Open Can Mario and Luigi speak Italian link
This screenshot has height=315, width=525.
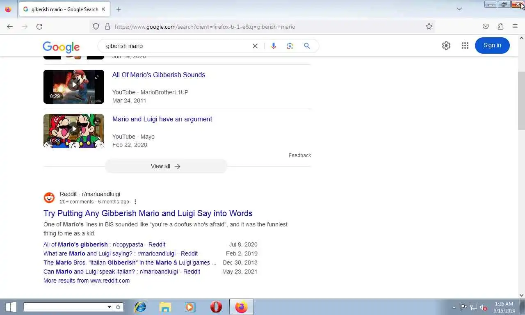(122, 272)
